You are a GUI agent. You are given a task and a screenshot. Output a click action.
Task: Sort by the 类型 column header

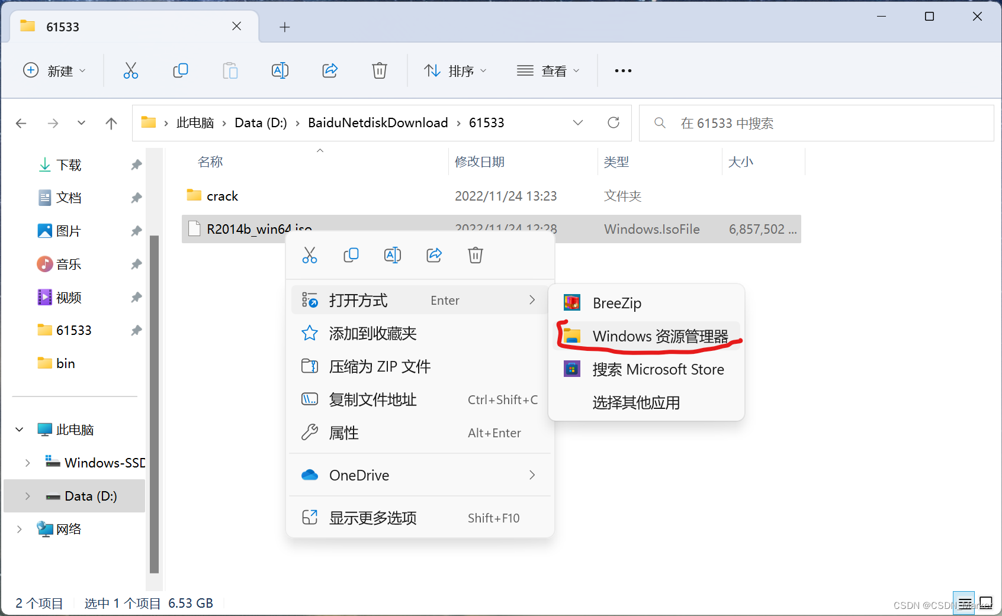click(x=616, y=162)
